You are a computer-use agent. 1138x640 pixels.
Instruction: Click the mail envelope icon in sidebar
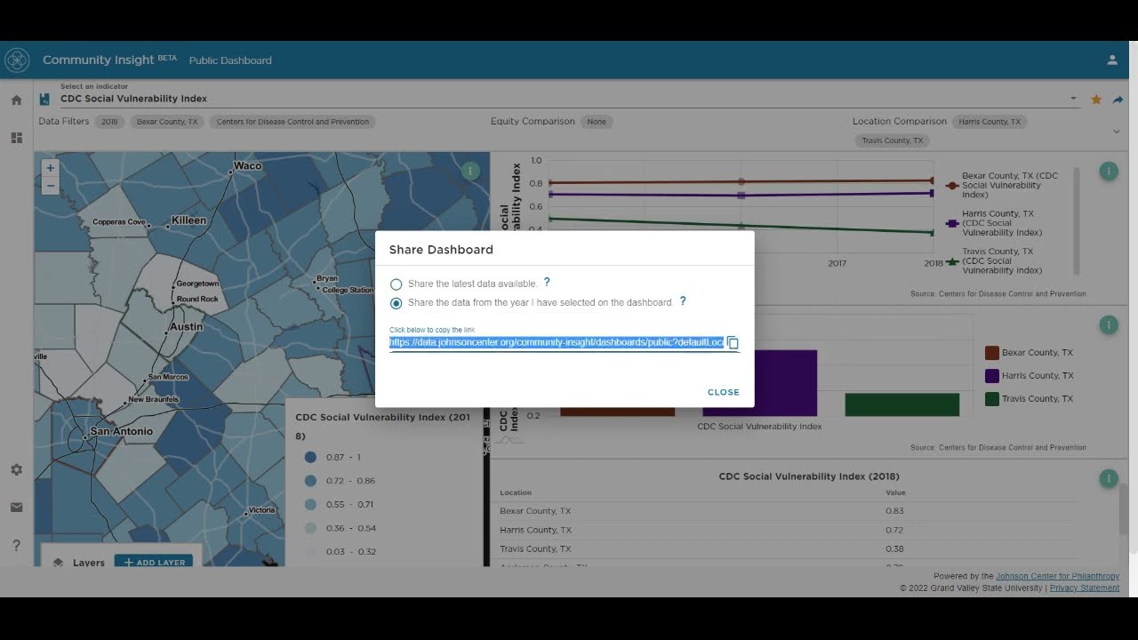click(x=16, y=508)
